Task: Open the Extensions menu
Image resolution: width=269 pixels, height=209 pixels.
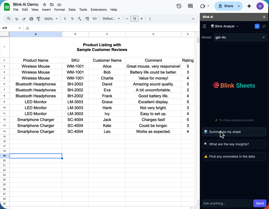Action: point(98,10)
